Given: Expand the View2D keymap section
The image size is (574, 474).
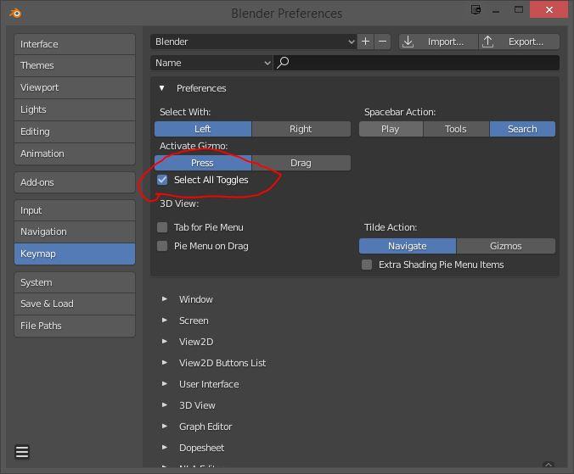Looking at the screenshot, I should [165, 342].
